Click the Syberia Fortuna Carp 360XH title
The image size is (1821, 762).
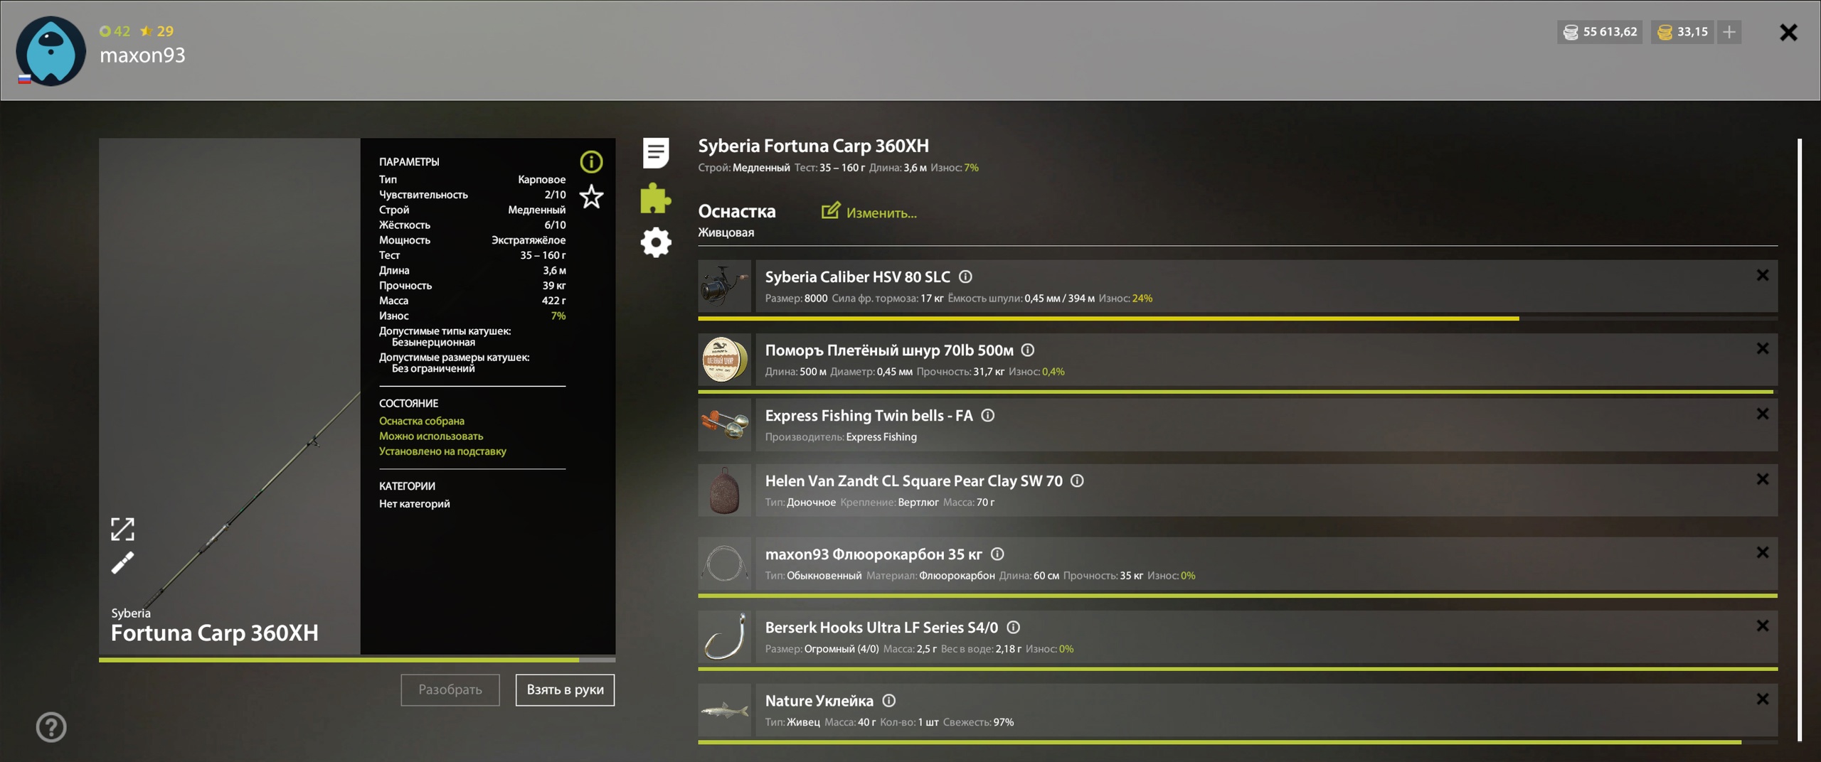point(813,146)
